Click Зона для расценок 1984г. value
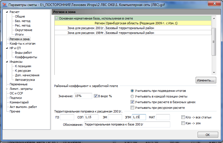Screen dimensions: 223x143 (x=158, y=33)
